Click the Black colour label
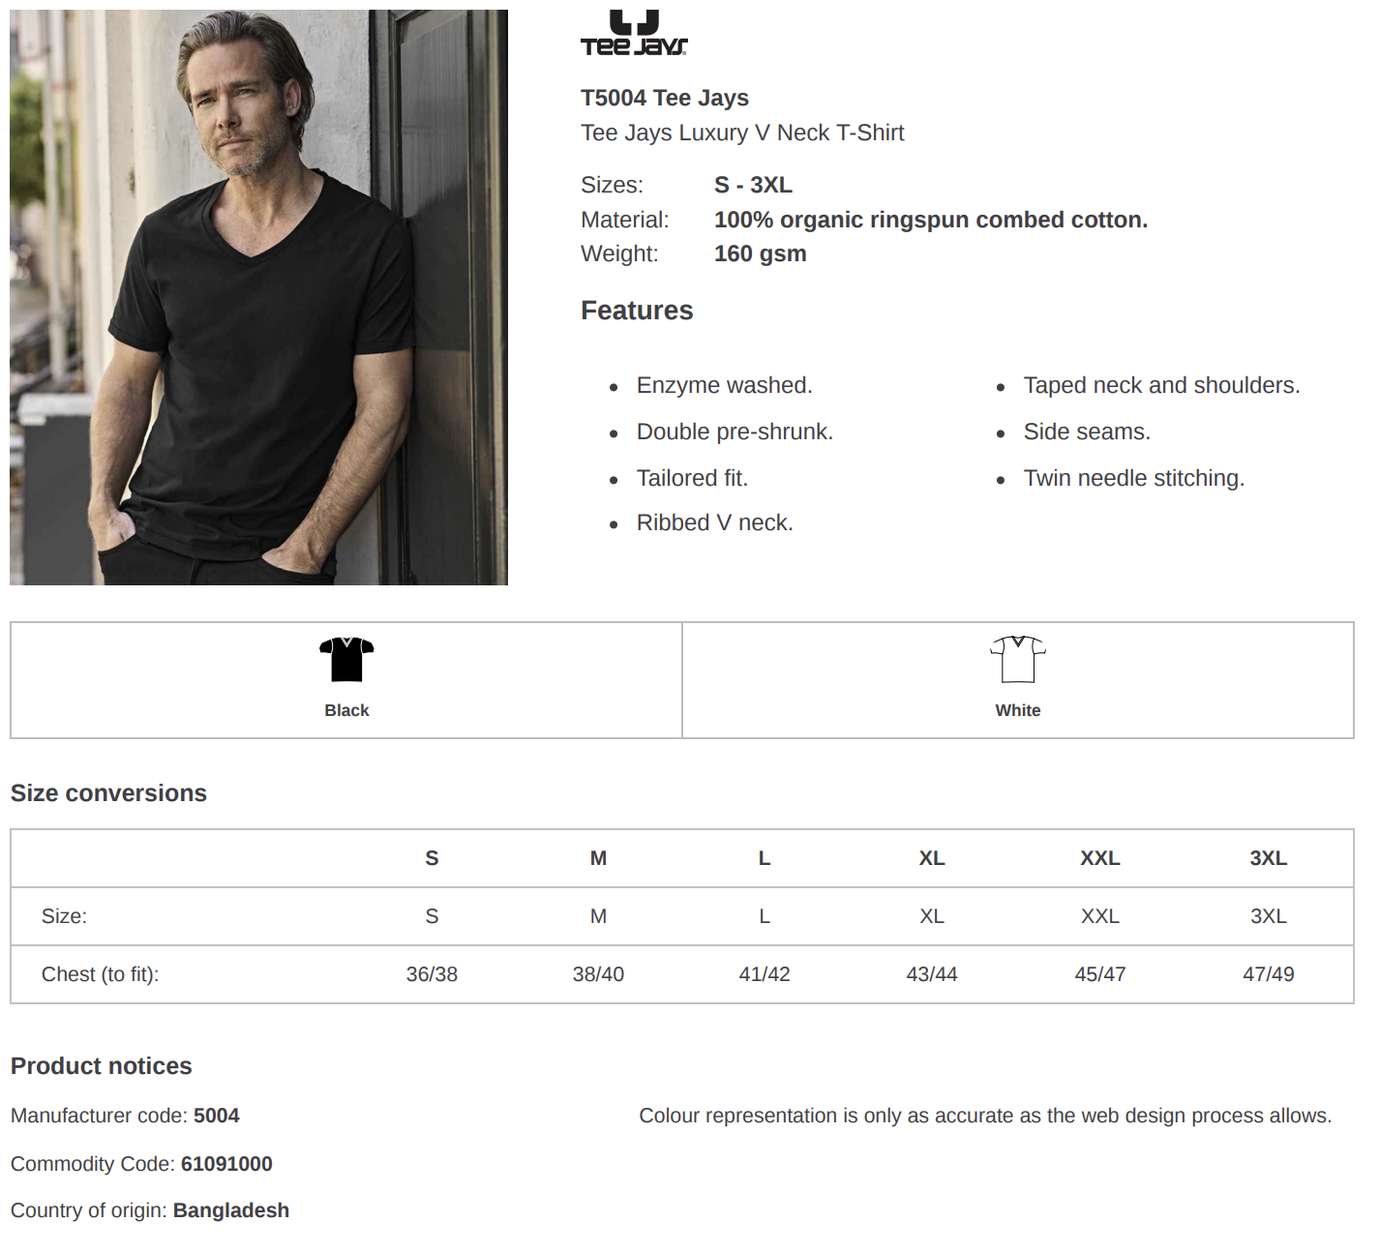 (346, 710)
